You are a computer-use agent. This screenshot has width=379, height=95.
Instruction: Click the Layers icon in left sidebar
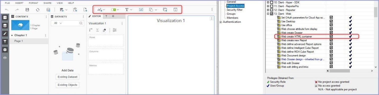(5, 57)
